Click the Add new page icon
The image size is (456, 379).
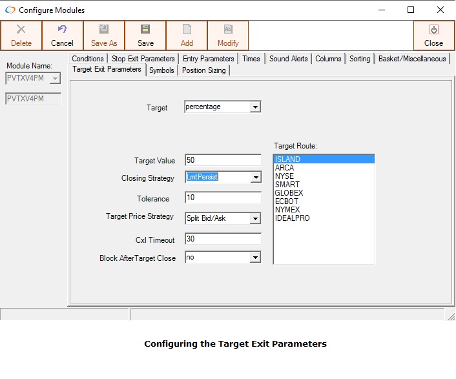click(x=187, y=30)
